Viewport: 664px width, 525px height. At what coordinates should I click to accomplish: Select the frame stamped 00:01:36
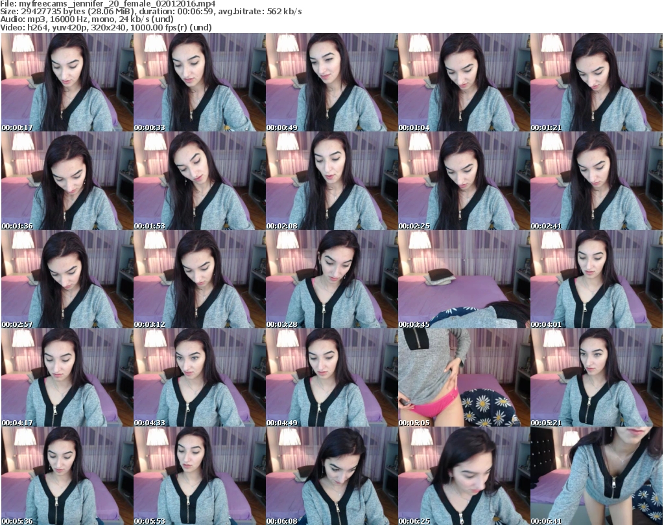(67, 181)
